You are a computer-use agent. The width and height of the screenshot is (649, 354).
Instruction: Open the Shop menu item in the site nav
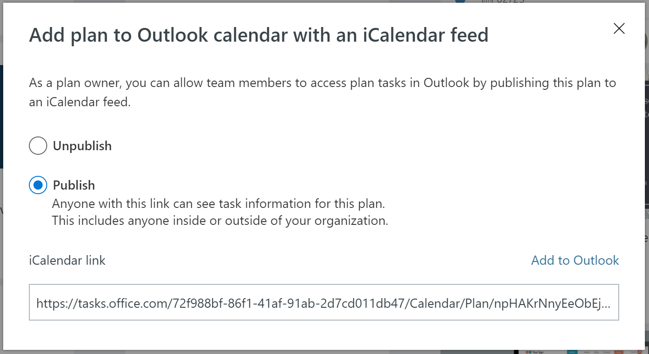pyautogui.click(x=596, y=352)
